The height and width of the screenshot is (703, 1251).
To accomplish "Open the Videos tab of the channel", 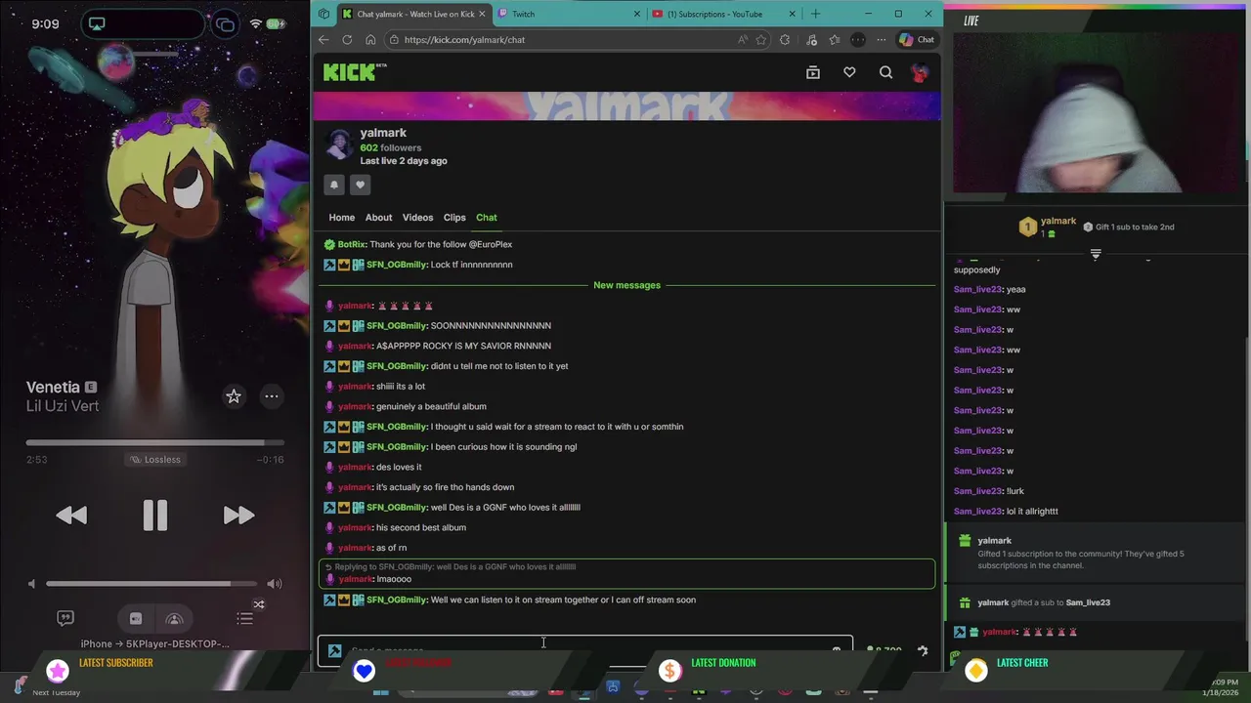I will pyautogui.click(x=417, y=218).
